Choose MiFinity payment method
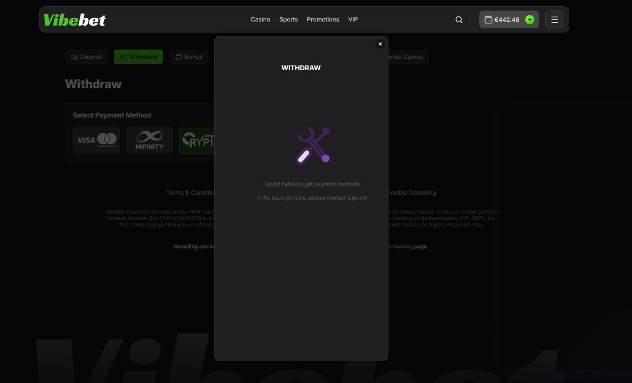632x383 pixels. tap(150, 140)
